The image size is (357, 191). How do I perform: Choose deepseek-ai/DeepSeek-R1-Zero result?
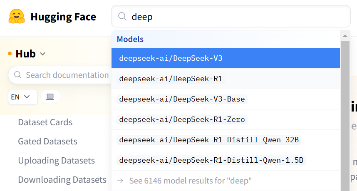[x=226, y=119]
